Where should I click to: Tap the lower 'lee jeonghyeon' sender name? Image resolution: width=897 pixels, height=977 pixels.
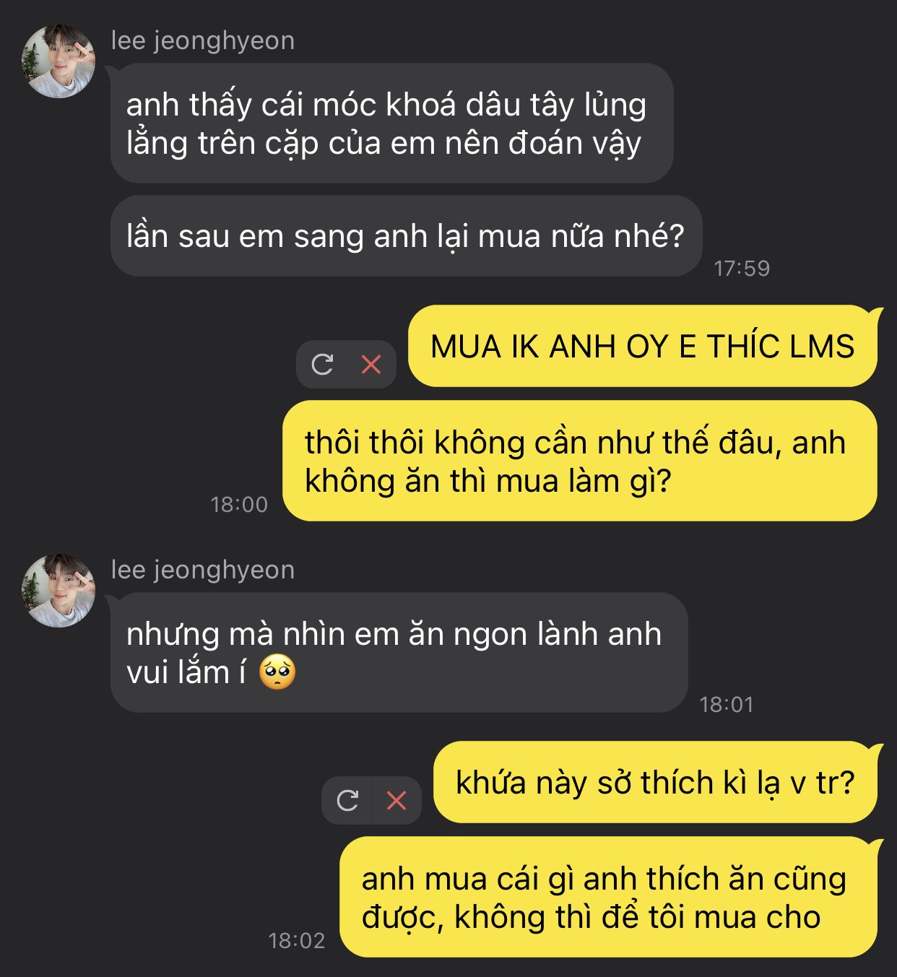click(203, 570)
